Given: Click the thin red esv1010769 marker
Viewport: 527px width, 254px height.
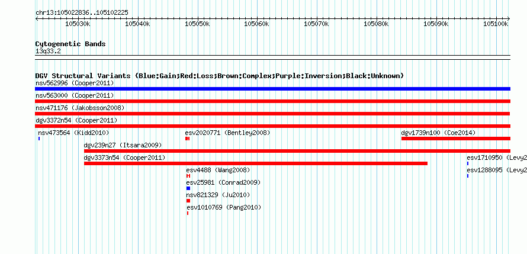Looking at the screenshot, I should point(188,213).
